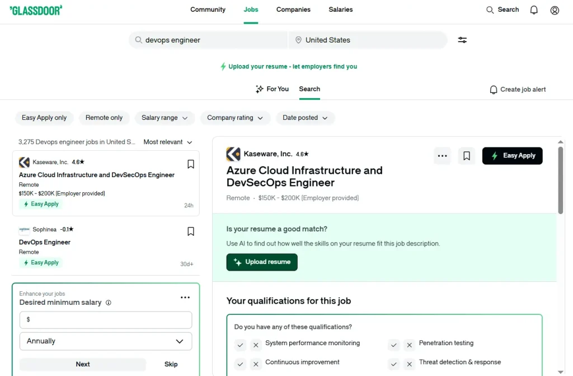Reject System performance monitoring with X
Screen dimensions: 573x376
[x=256, y=345]
